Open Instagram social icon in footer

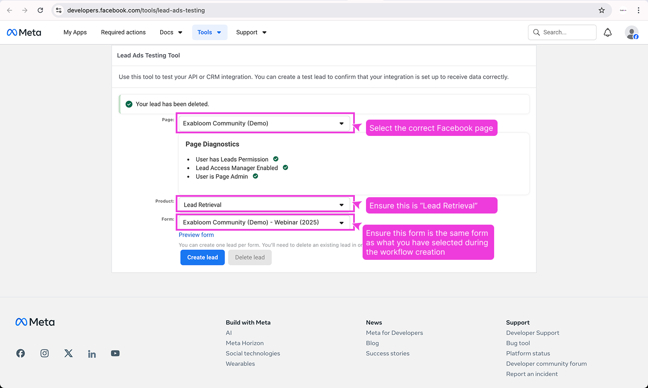click(x=45, y=353)
